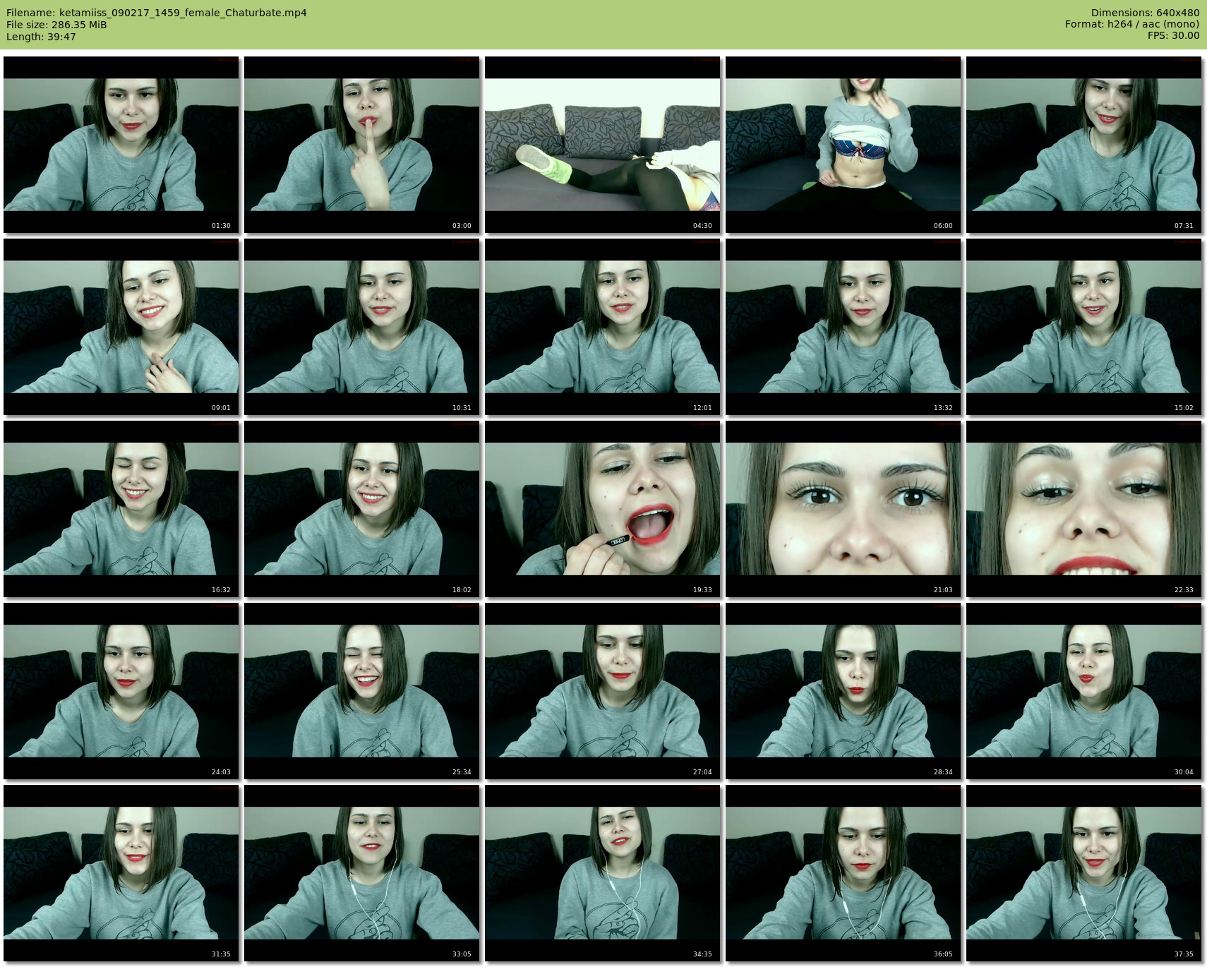This screenshot has height=967, width=1207.
Task: Open the frame stamped 06:00
Action: [843, 145]
